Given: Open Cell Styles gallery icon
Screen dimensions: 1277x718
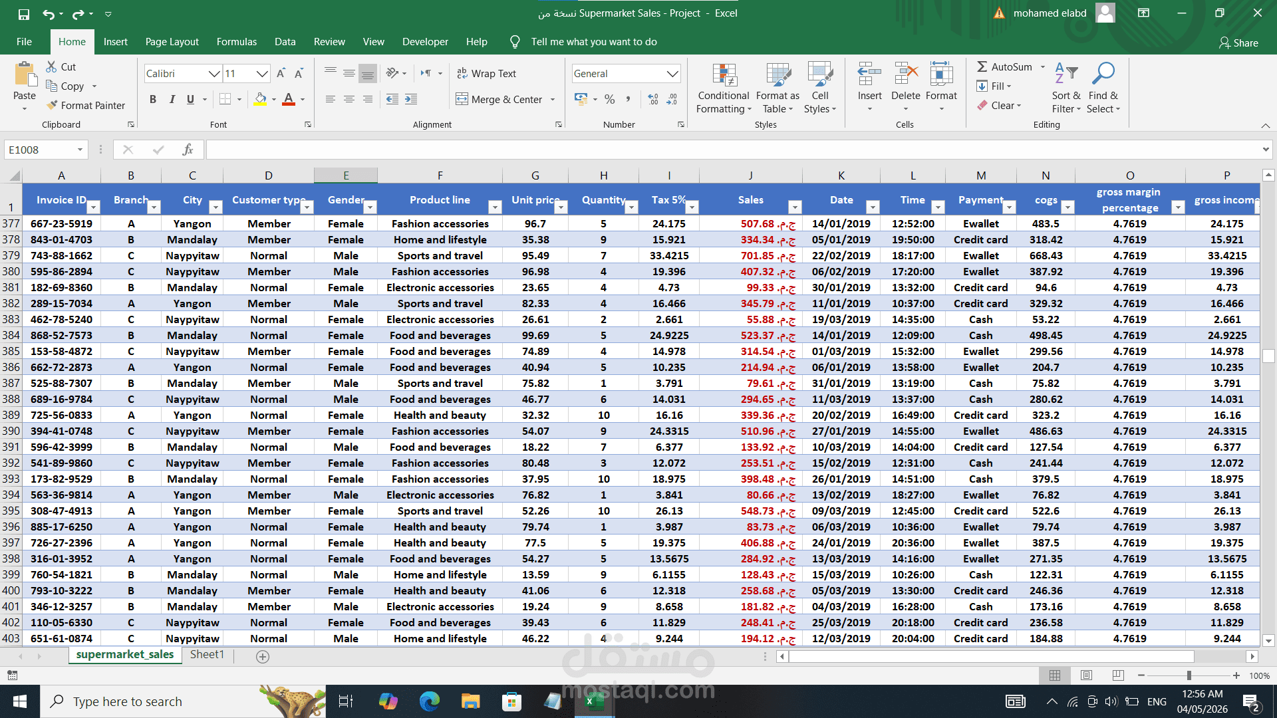Looking at the screenshot, I should (820, 74).
